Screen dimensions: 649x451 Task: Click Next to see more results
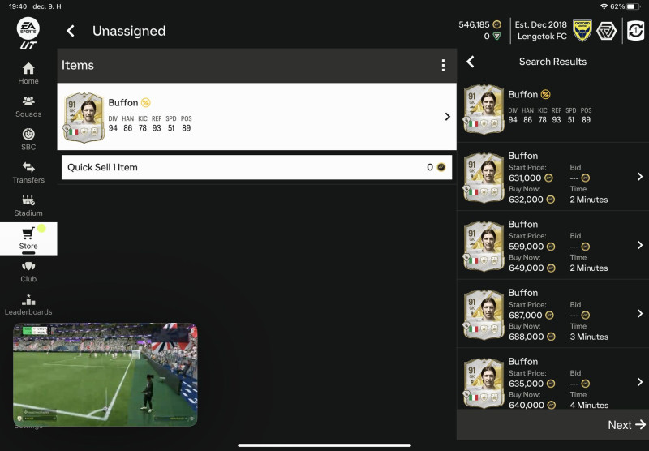[626, 424]
